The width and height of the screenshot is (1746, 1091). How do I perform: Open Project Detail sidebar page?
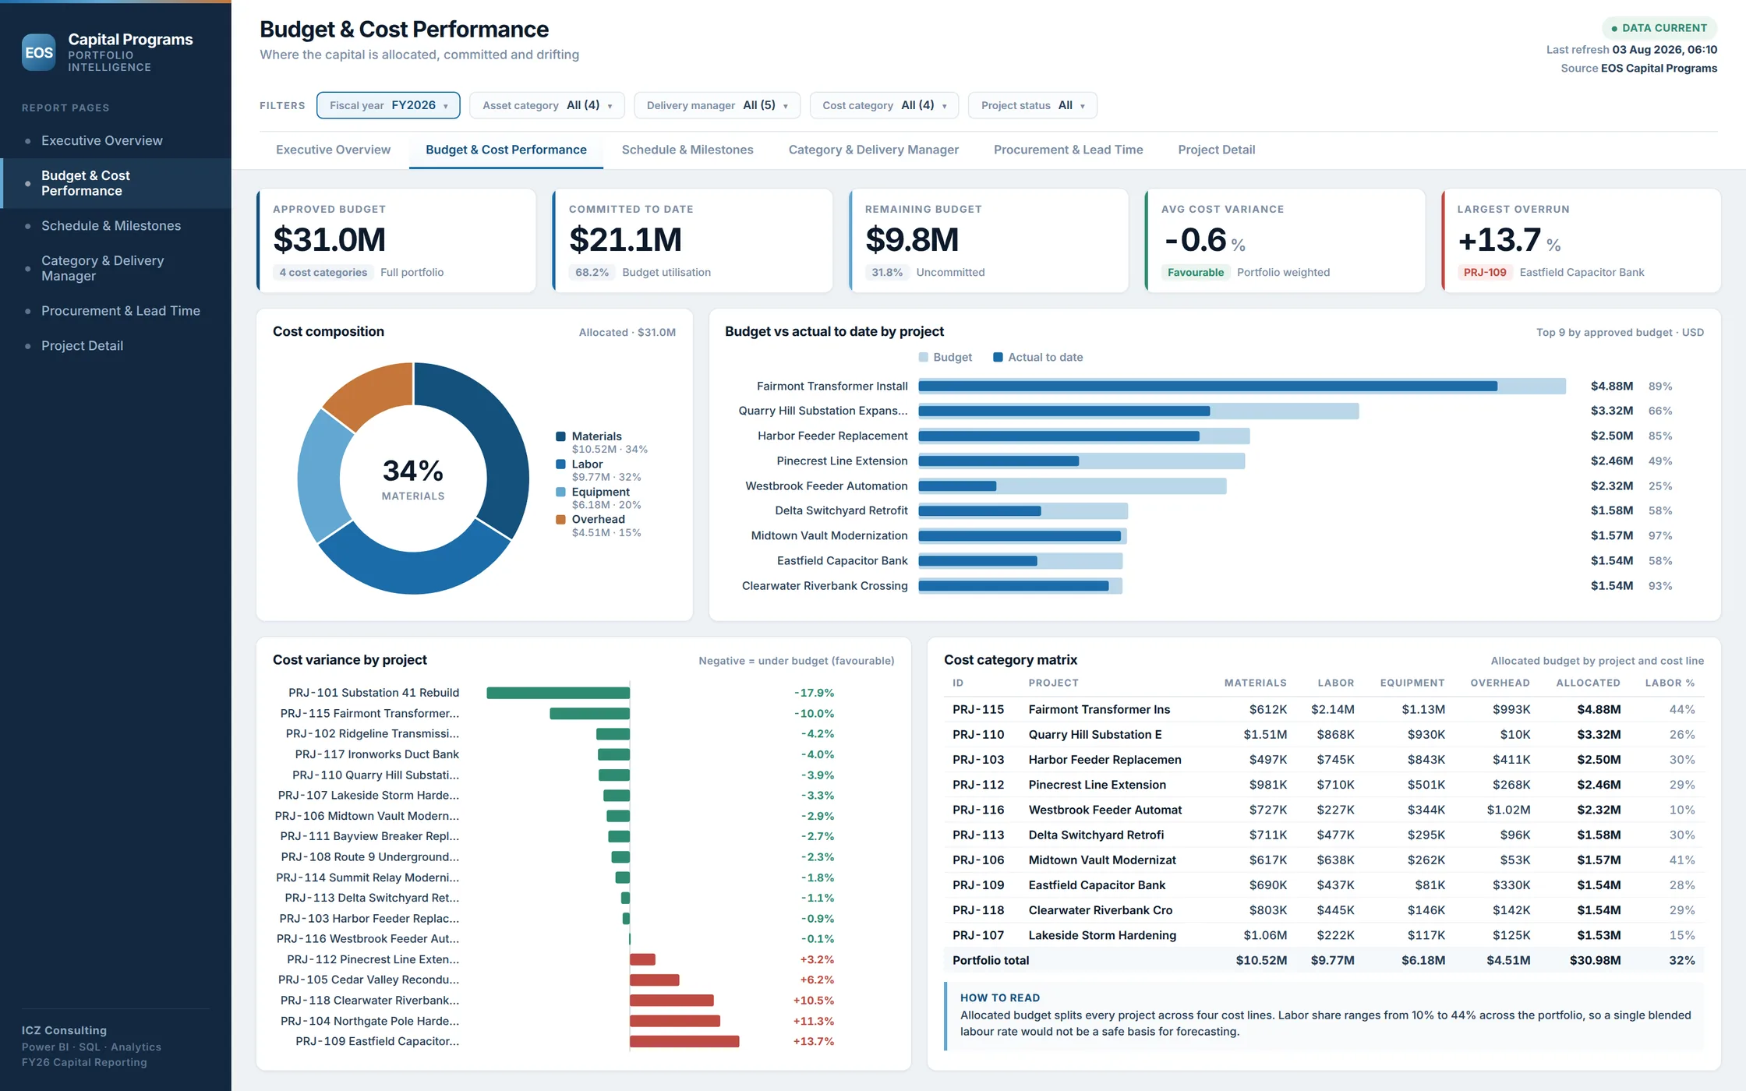(115, 346)
